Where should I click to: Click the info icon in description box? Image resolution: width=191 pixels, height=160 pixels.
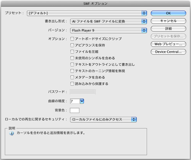11,133
